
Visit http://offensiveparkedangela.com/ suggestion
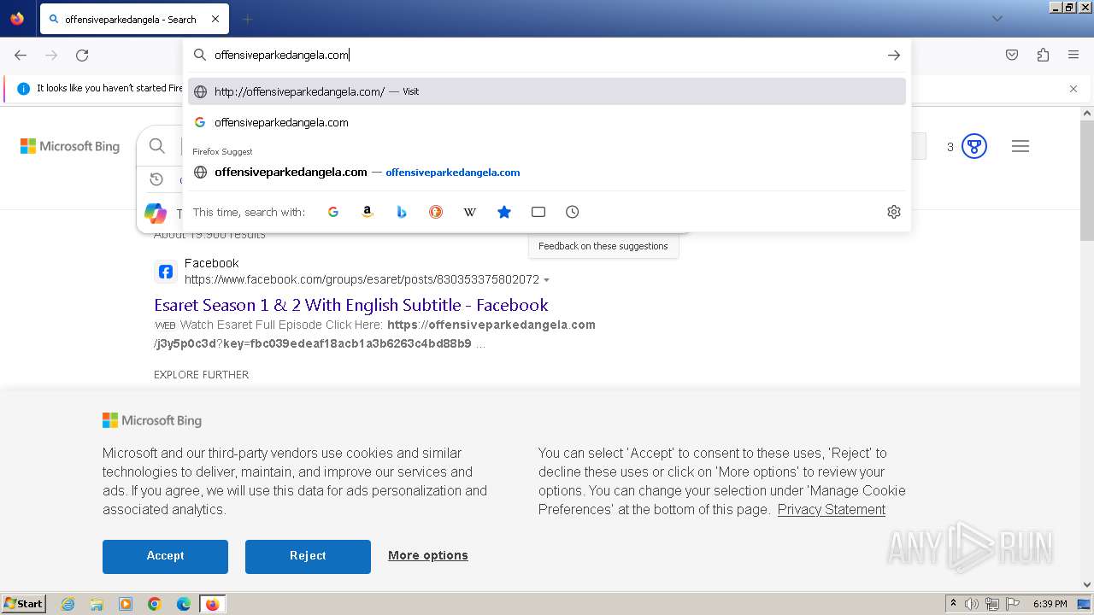[x=547, y=91]
